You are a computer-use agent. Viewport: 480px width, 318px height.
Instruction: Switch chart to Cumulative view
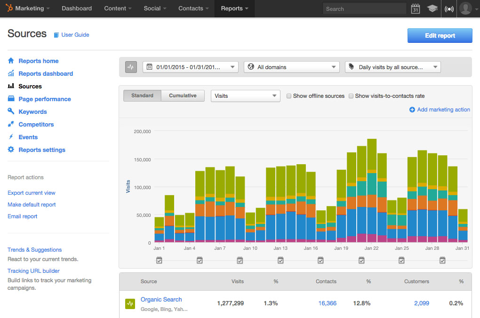coord(183,95)
